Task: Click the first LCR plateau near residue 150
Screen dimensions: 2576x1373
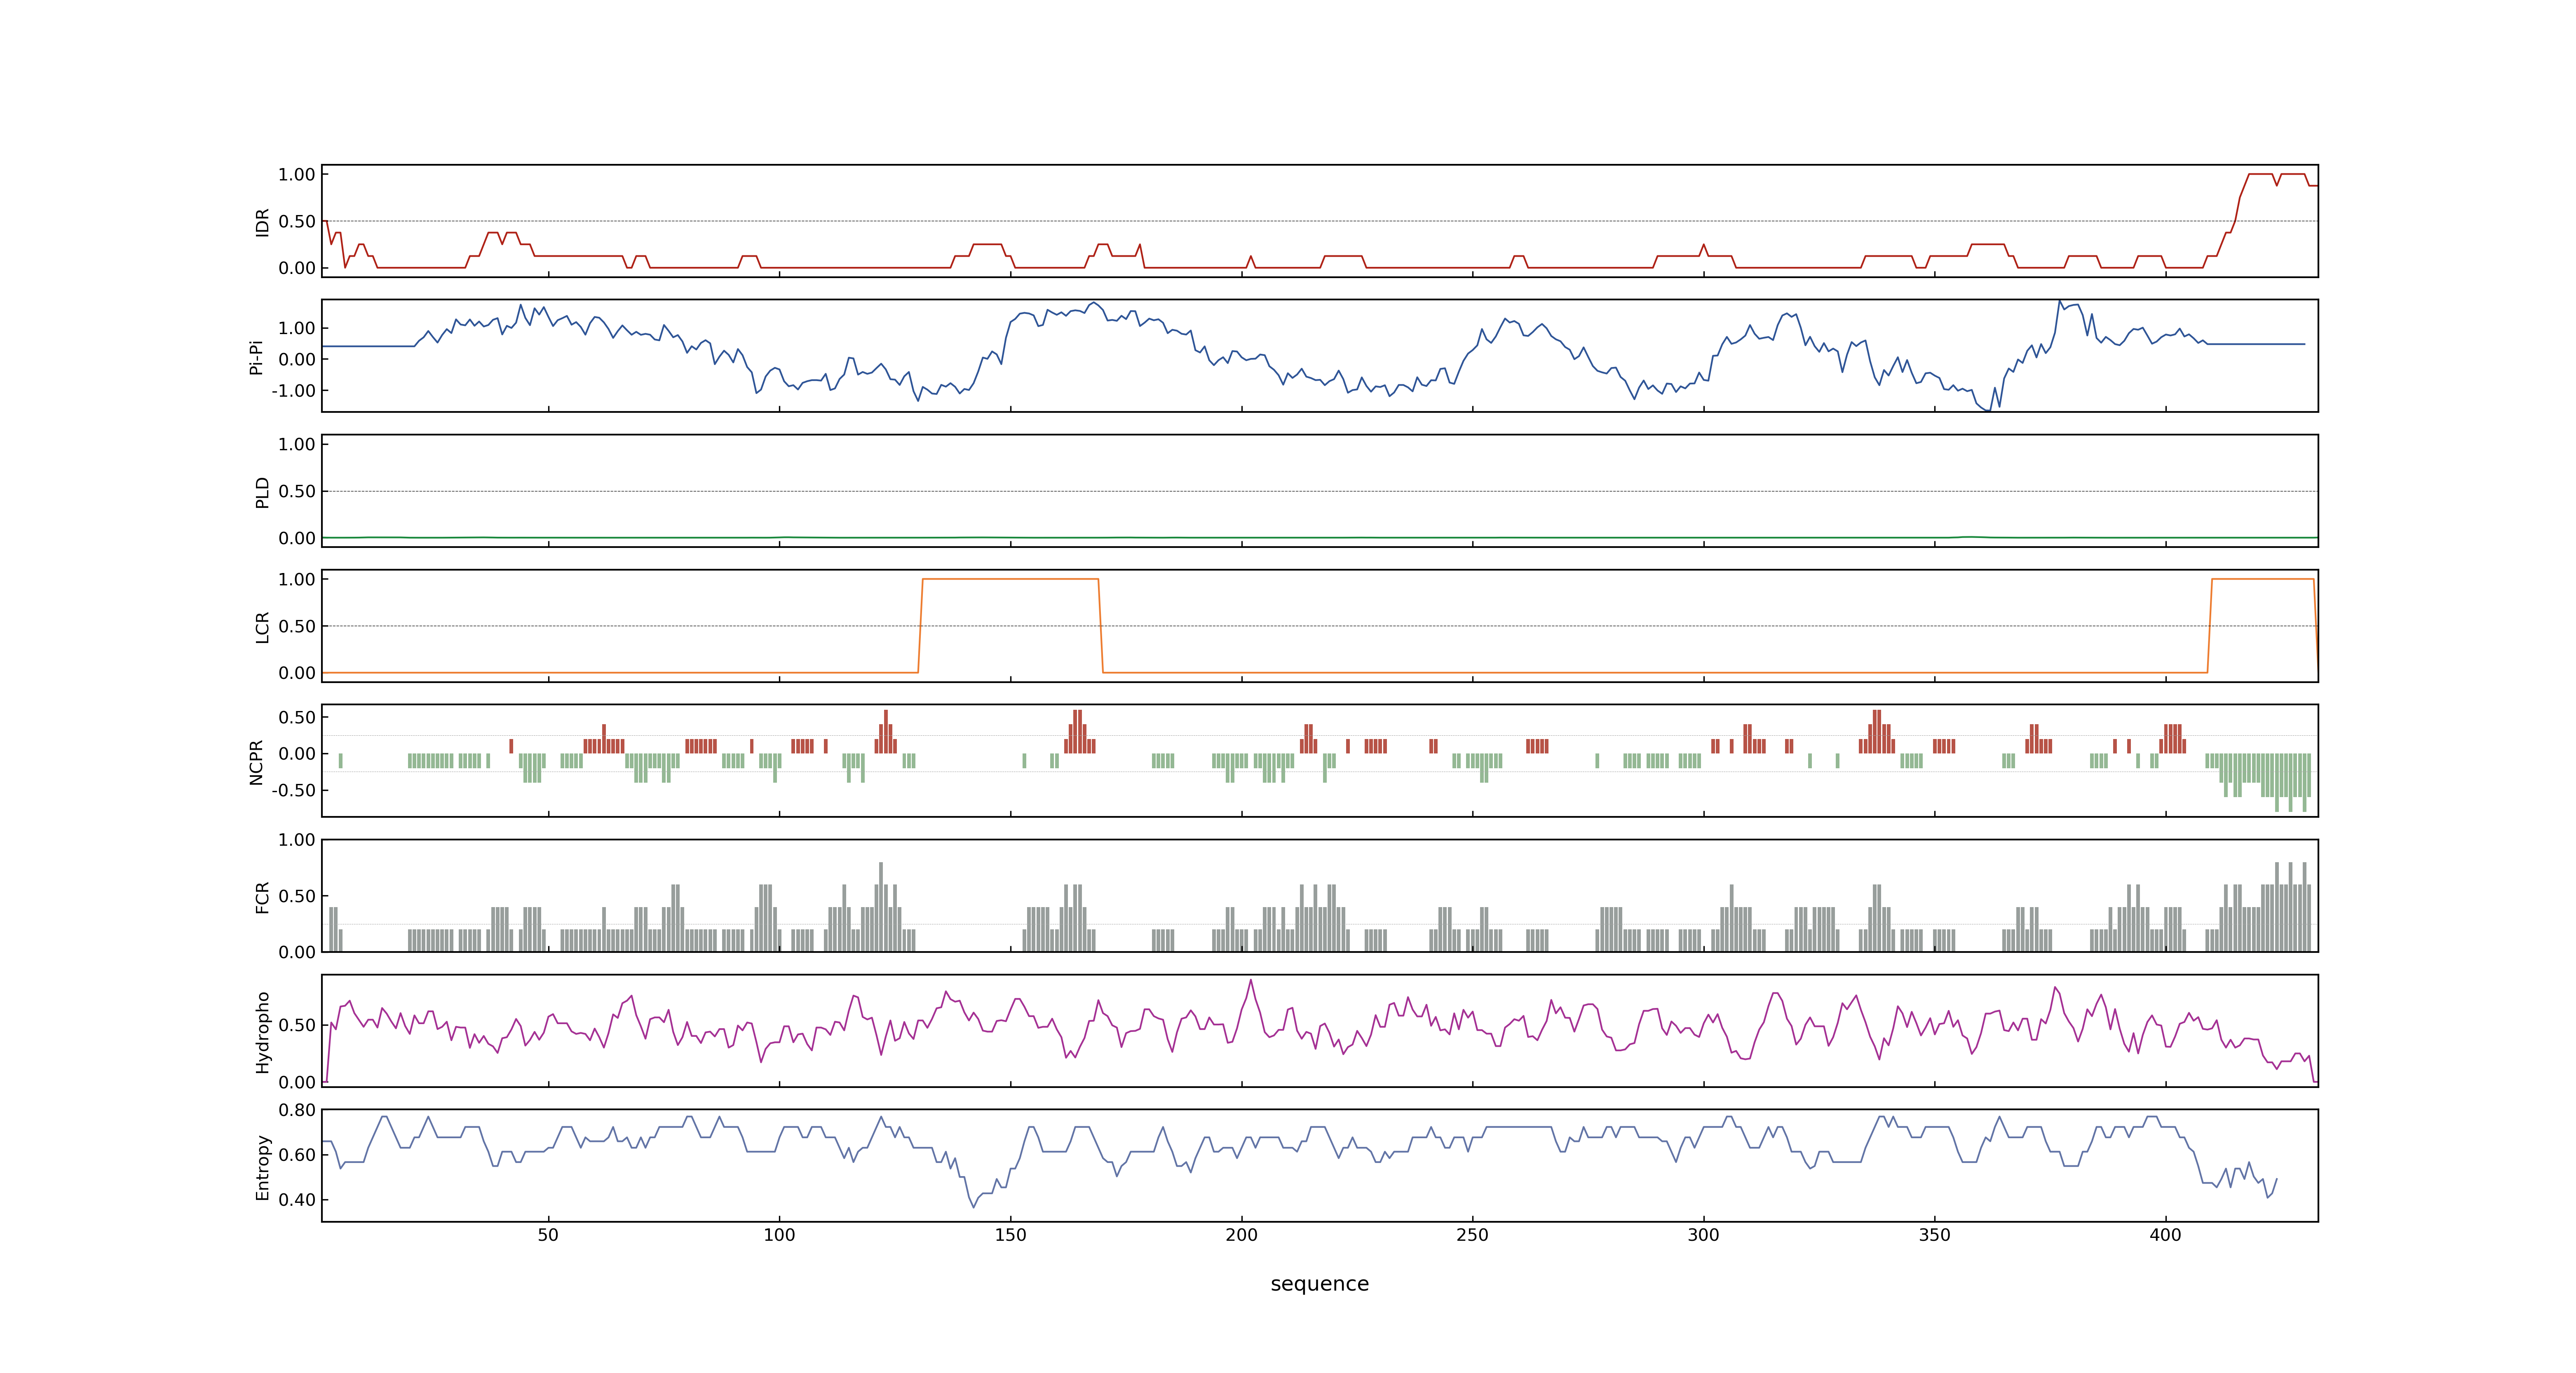Action: coord(1010,579)
